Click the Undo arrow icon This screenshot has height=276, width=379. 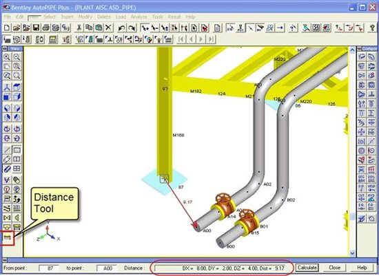pyautogui.click(x=121, y=28)
